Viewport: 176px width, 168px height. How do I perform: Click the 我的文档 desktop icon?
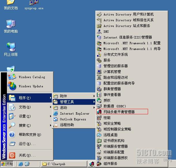click(x=11, y=3)
